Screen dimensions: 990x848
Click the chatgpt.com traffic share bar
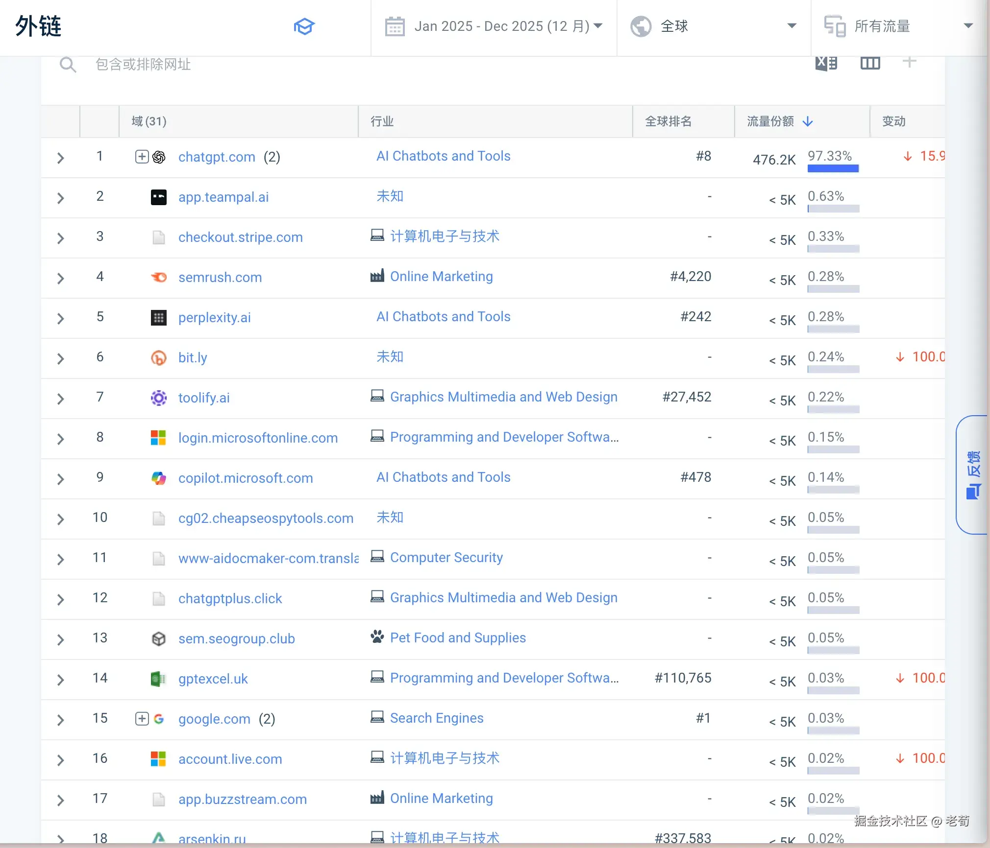pos(833,168)
